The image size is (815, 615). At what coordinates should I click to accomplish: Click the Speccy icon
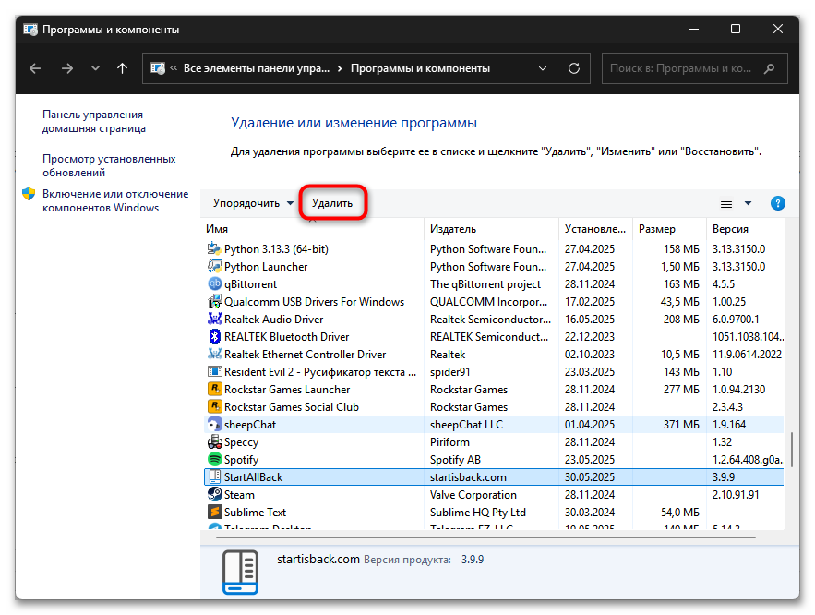click(x=214, y=441)
